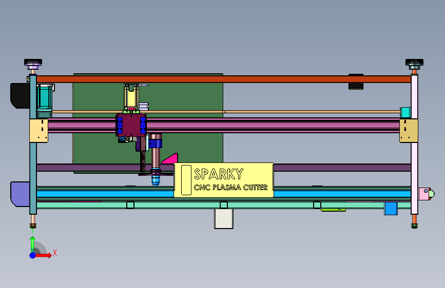Select the purple-blue end cap at lower left
The width and height of the screenshot is (445, 288).
[x=20, y=194]
